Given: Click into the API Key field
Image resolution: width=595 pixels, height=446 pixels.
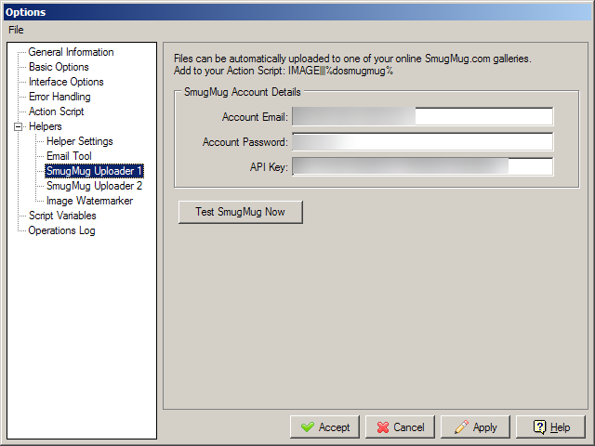Looking at the screenshot, I should pos(422,167).
